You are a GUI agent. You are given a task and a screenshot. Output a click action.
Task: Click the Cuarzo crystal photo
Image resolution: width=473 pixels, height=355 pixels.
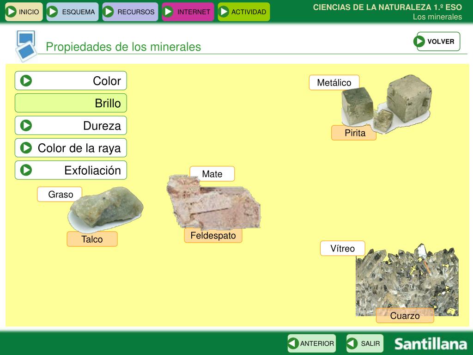click(x=406, y=280)
